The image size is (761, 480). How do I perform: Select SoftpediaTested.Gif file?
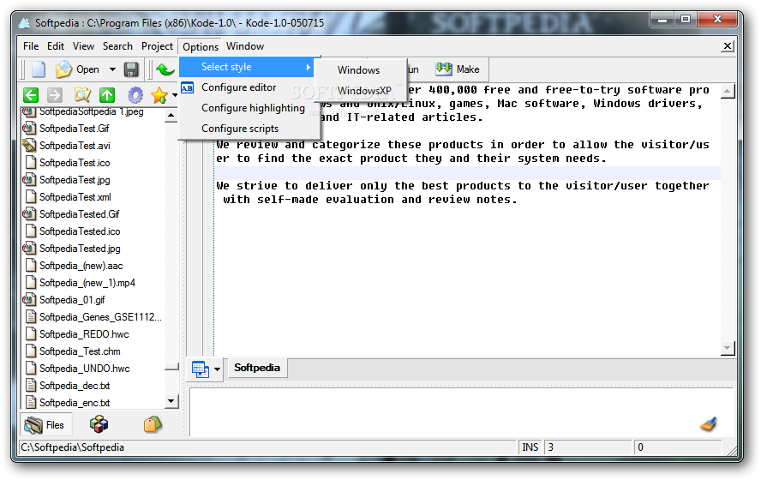[80, 214]
